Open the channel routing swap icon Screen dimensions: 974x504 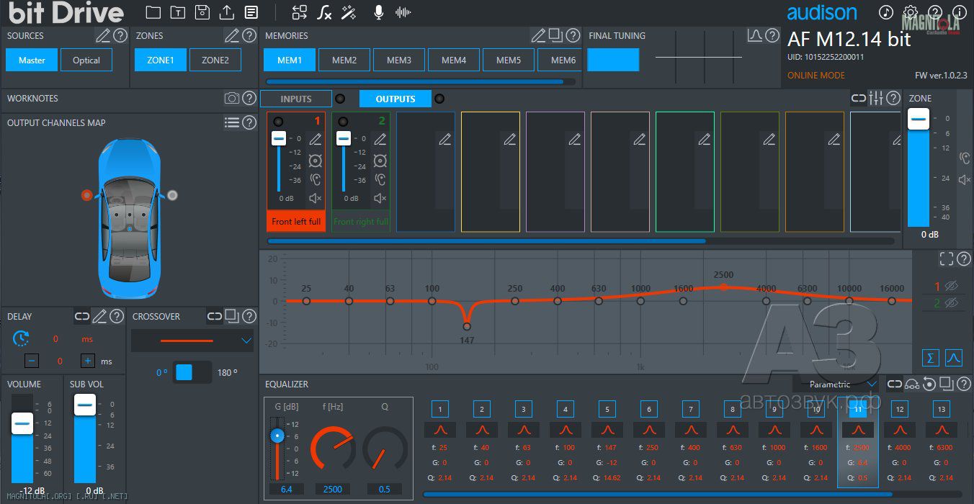pyautogui.click(x=300, y=12)
